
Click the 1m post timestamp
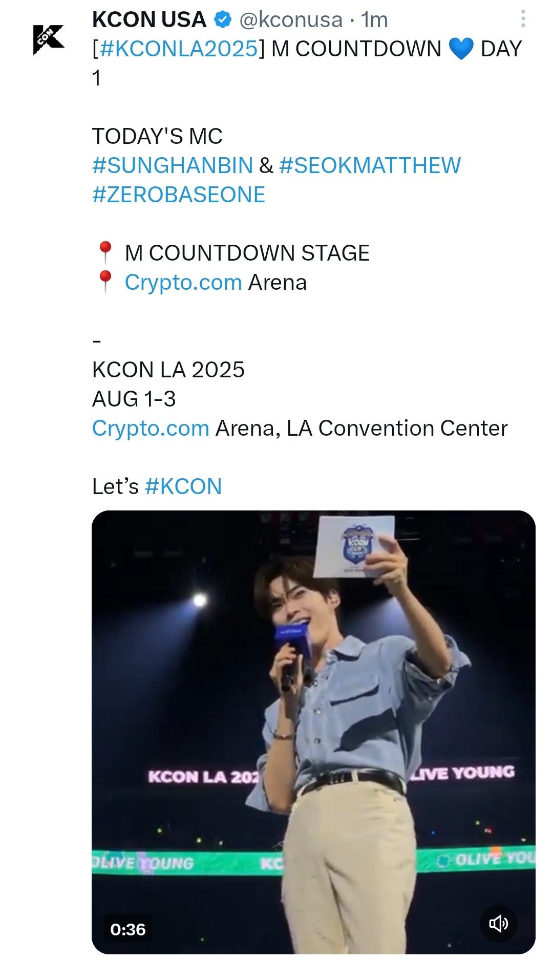point(374,20)
